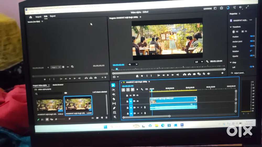Click New Bin folder icon in Project panel
Viewport: 262px width, 147px height.
[x=97, y=118]
